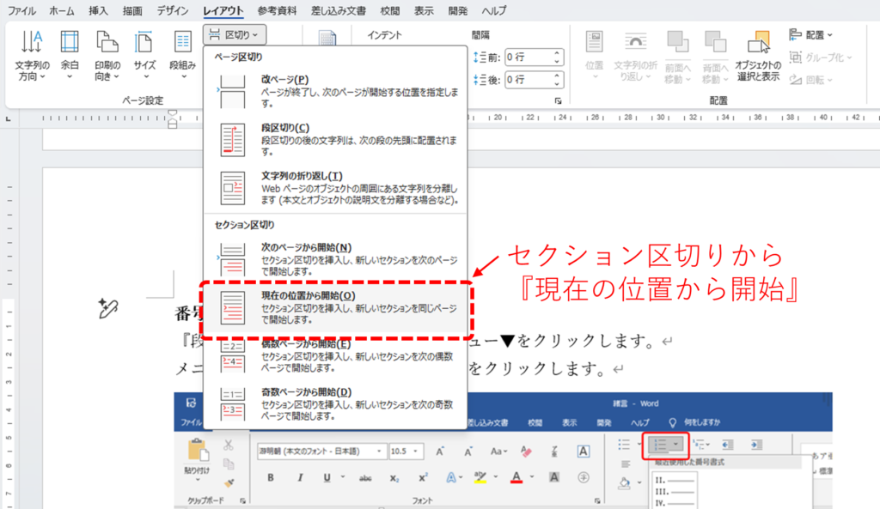Click オブジェクトの選択と表示 selection pane icon
This screenshot has height=509, width=880.
(758, 45)
